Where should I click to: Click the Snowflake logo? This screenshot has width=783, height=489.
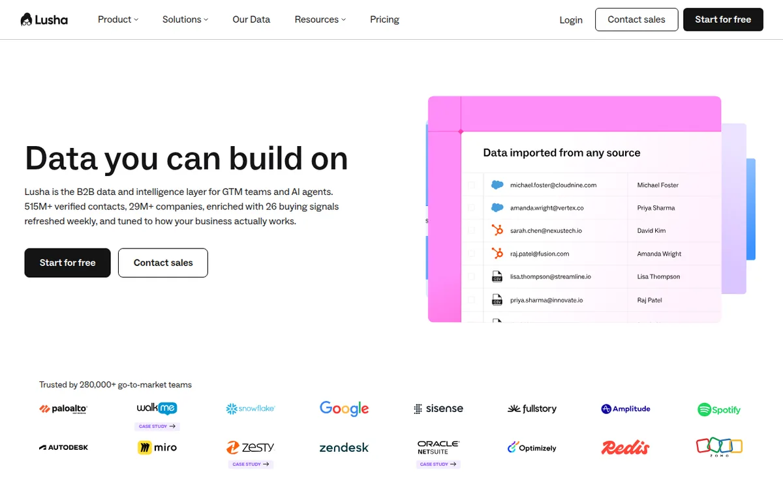coord(251,409)
